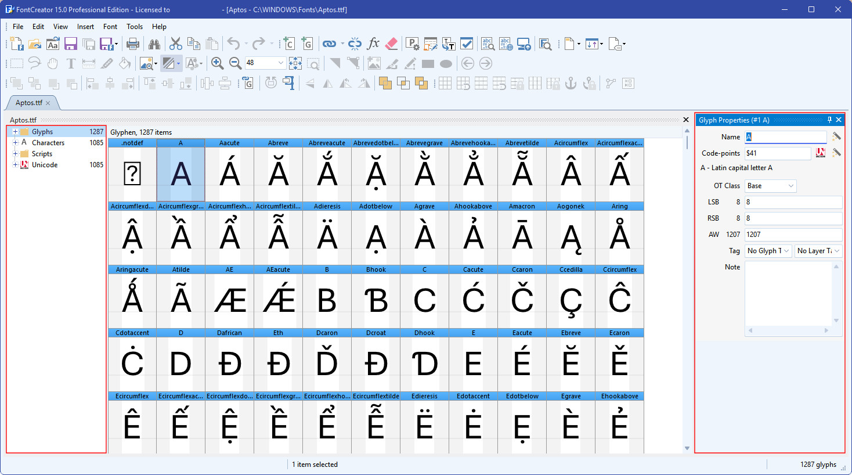Create a new font with New Font icon
The height and width of the screenshot is (475, 852).
(17, 44)
